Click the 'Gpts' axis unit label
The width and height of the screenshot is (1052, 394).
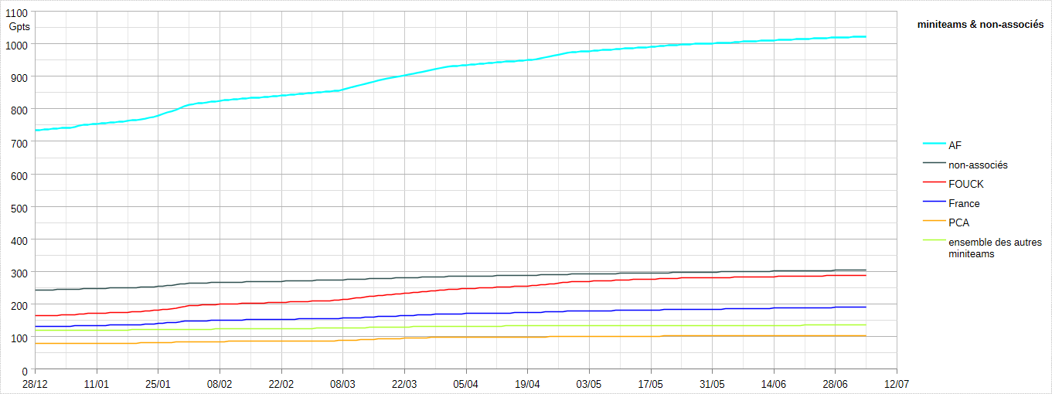coord(19,26)
